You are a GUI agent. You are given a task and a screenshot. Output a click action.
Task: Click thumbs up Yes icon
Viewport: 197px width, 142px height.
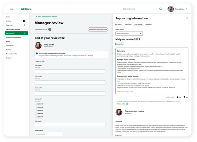177,97
